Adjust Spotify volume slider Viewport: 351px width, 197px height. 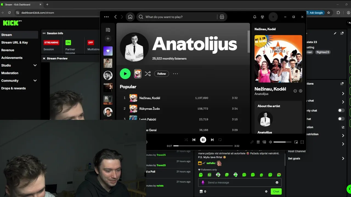click(x=282, y=142)
